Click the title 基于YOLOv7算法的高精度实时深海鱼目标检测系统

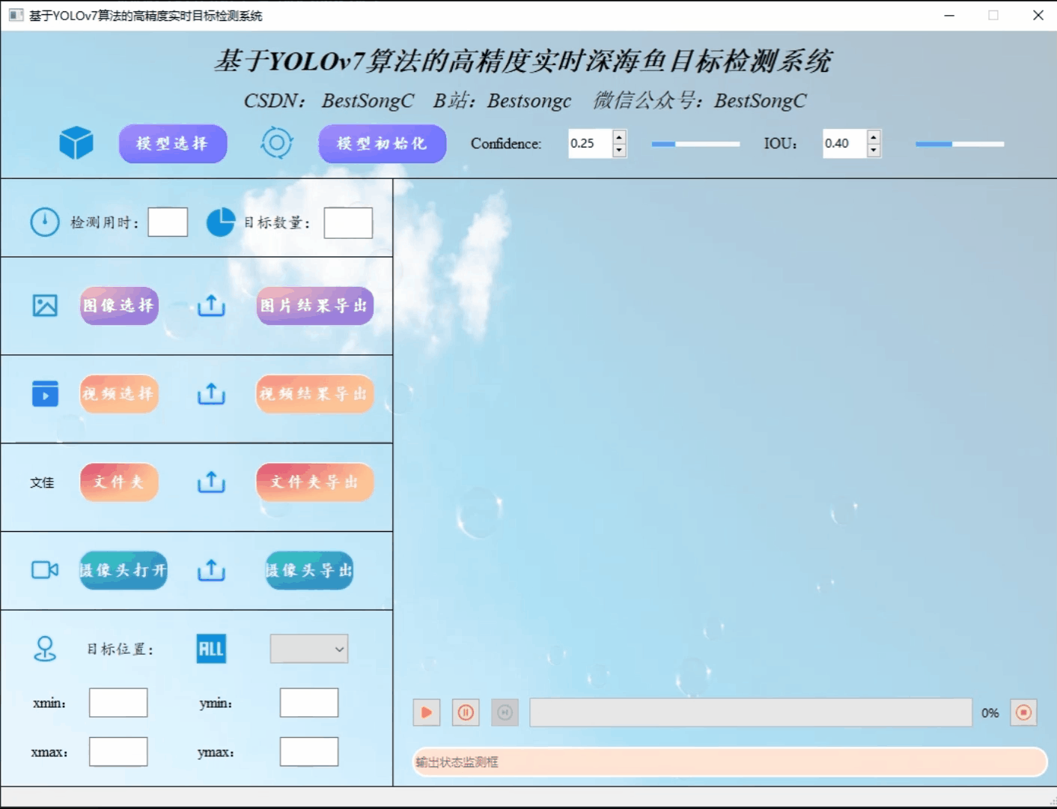click(x=523, y=61)
